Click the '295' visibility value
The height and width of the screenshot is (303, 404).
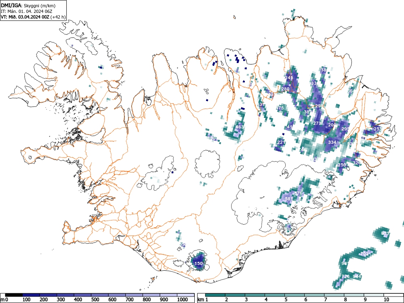click(345, 129)
